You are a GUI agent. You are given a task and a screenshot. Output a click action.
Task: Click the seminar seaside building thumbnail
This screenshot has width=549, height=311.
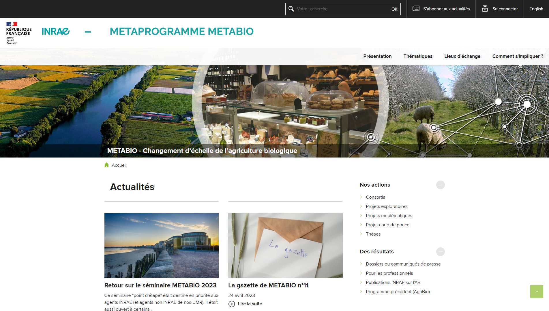click(161, 245)
